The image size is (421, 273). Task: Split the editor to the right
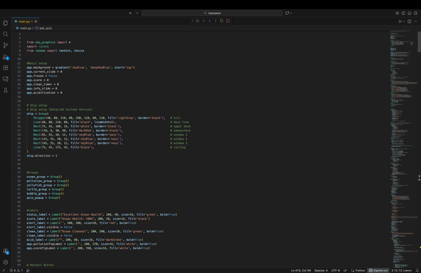coord(409,21)
